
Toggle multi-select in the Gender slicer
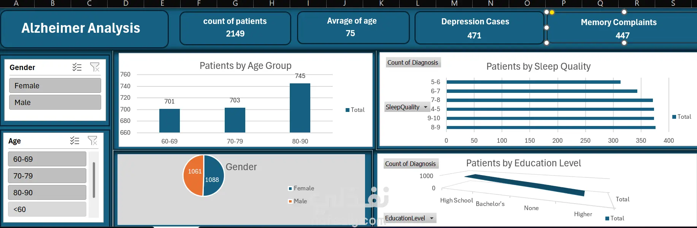point(77,67)
